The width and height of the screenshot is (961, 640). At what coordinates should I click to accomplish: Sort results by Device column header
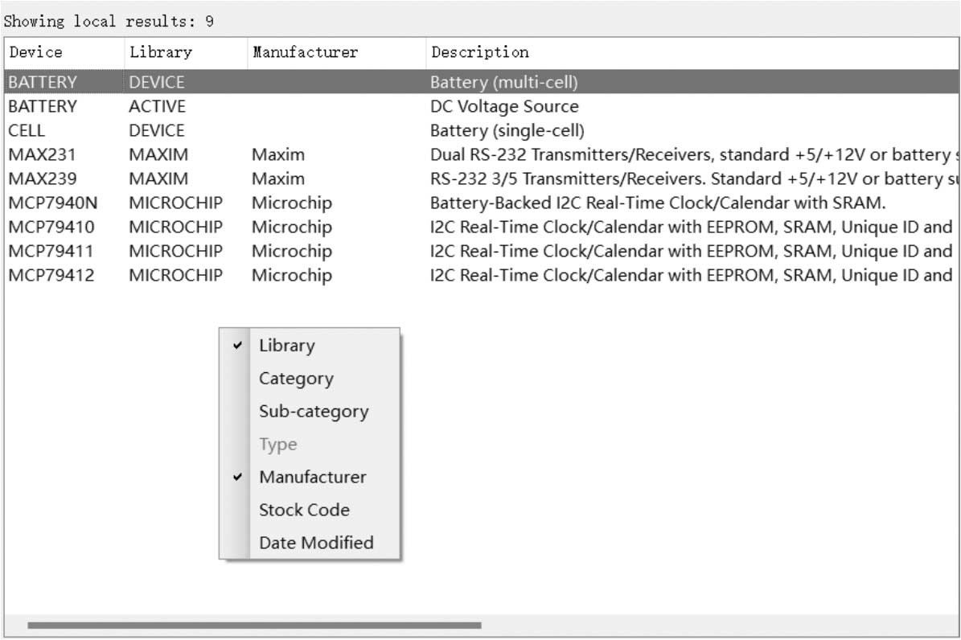[36, 52]
